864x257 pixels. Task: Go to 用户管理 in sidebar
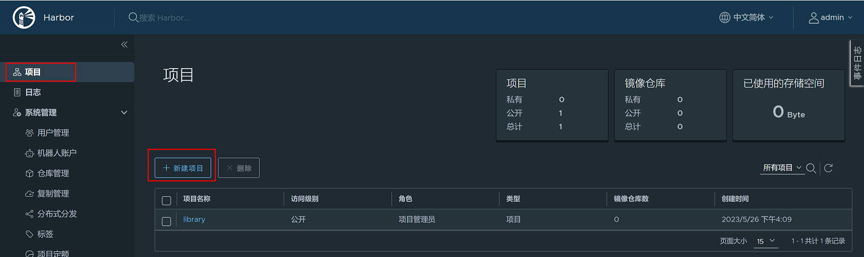tap(53, 133)
